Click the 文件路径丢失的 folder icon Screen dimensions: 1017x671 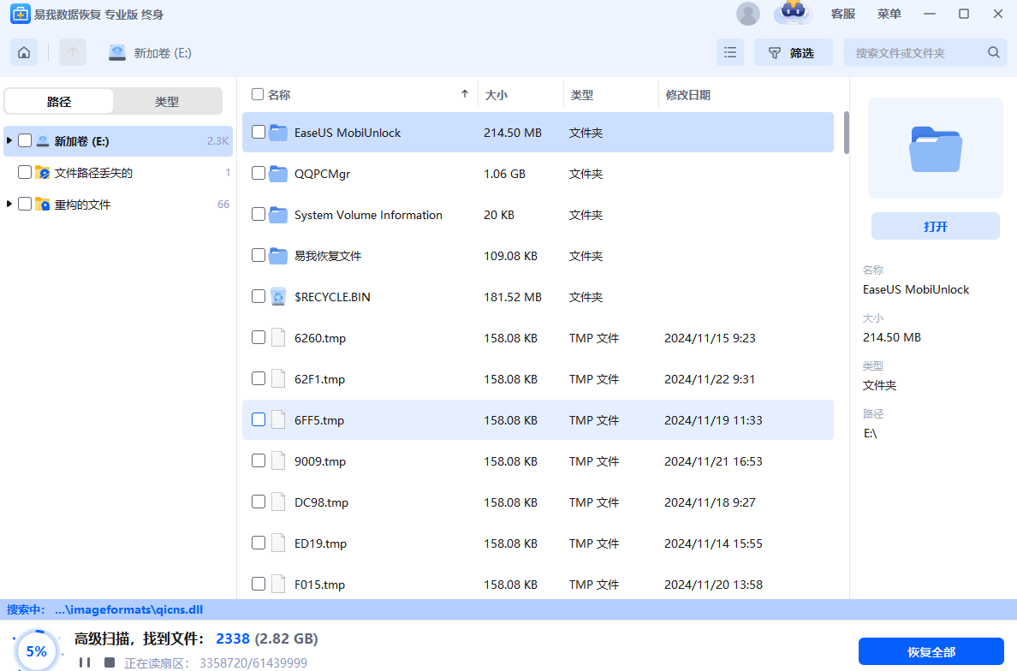coord(42,172)
